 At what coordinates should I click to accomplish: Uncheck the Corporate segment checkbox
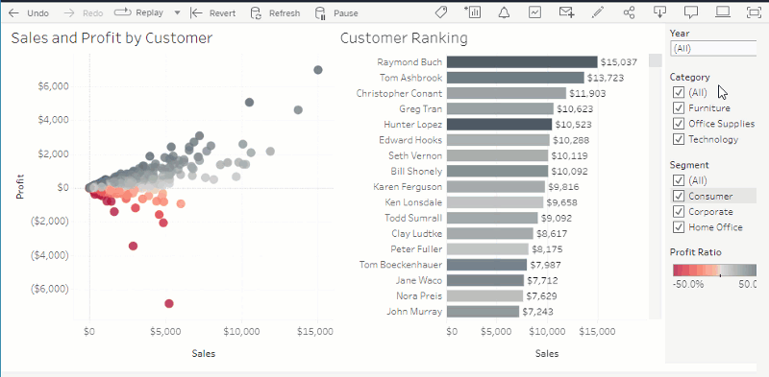coord(679,212)
